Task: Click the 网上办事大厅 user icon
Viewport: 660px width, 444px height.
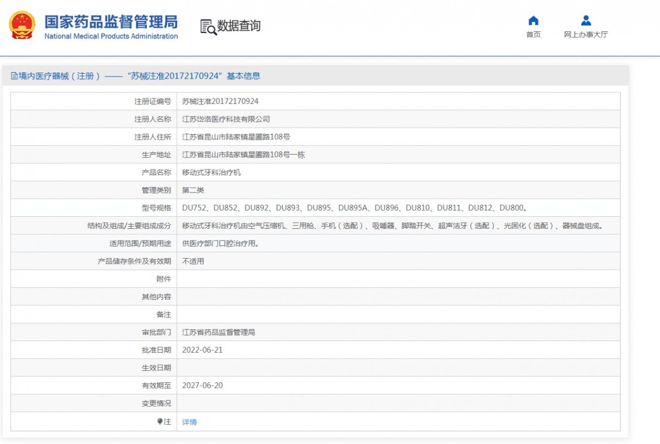Action: tap(586, 21)
